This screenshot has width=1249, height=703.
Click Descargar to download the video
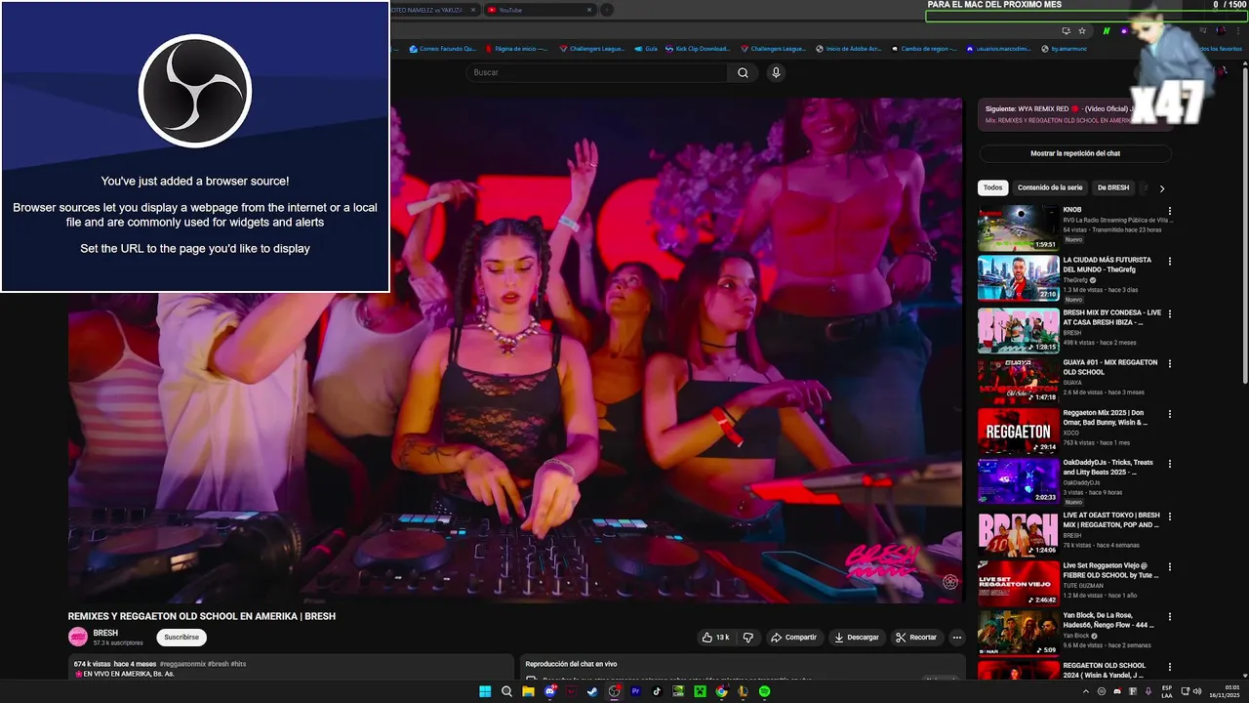(856, 638)
